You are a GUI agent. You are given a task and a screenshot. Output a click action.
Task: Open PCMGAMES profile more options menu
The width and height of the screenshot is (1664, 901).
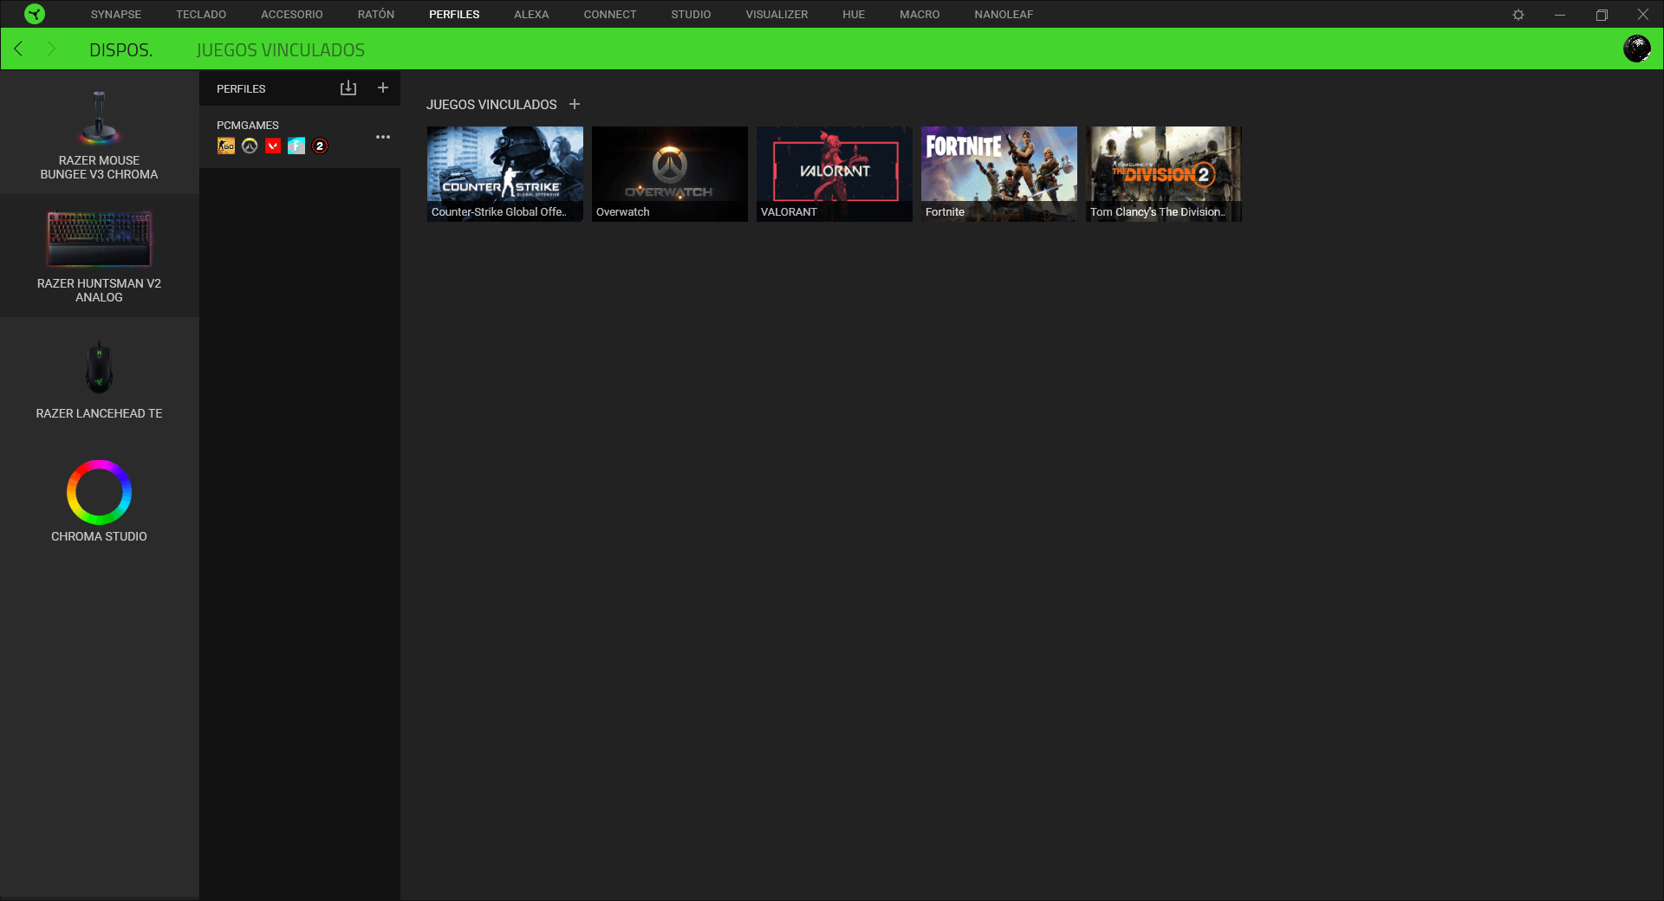click(383, 137)
